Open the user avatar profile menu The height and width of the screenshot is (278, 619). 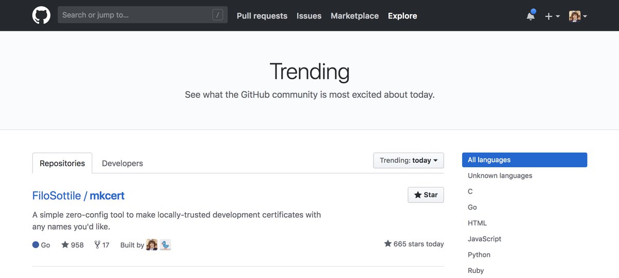coord(578,16)
